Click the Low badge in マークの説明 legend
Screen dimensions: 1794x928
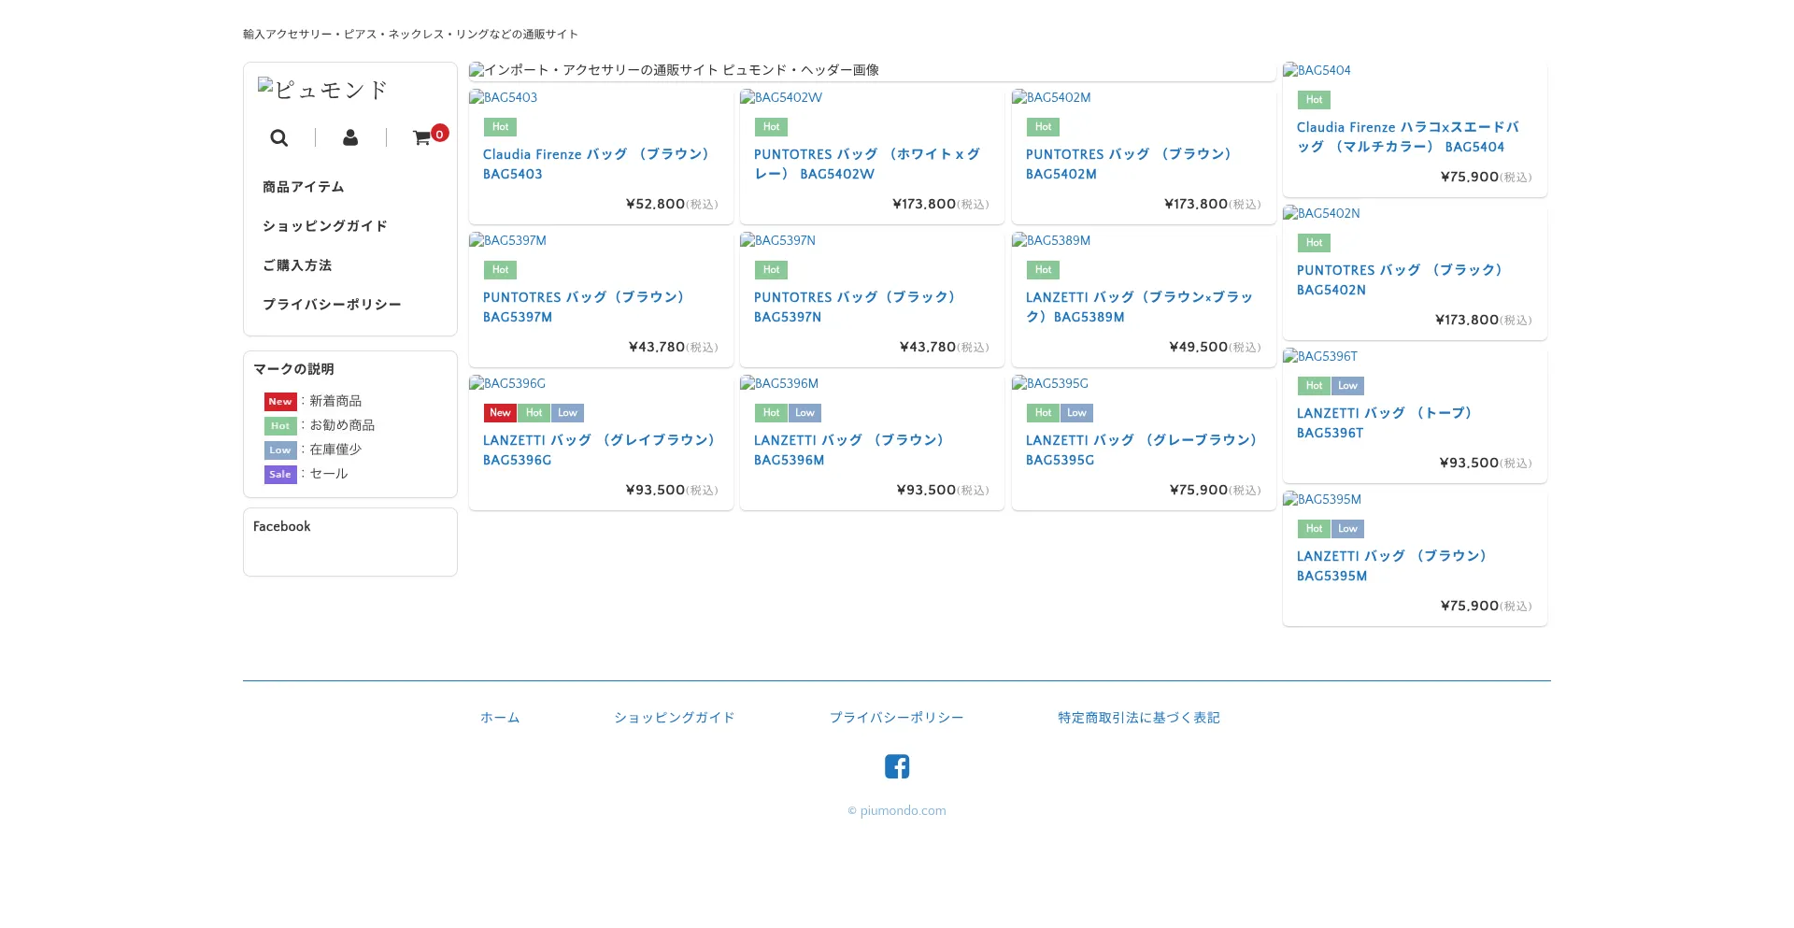(280, 450)
